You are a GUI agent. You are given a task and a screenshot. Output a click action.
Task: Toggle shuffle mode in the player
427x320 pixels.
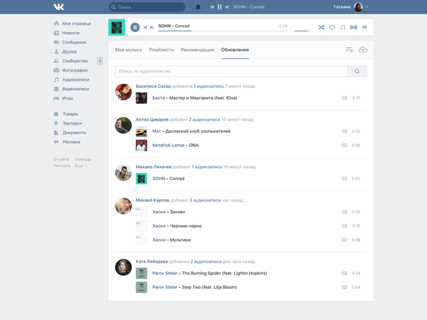point(322,27)
